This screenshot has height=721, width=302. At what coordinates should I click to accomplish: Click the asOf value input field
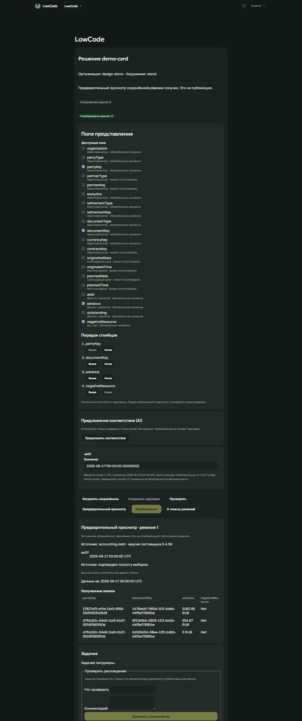click(x=151, y=466)
